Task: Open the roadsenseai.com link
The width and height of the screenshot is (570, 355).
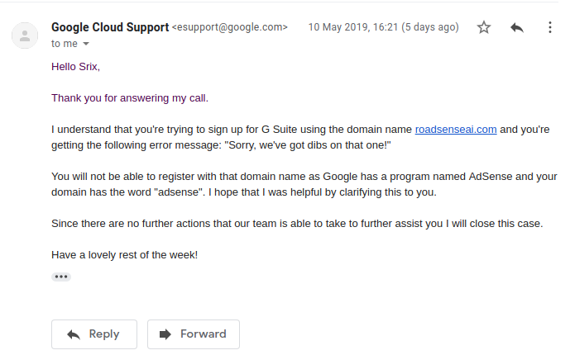Action: [x=456, y=130]
